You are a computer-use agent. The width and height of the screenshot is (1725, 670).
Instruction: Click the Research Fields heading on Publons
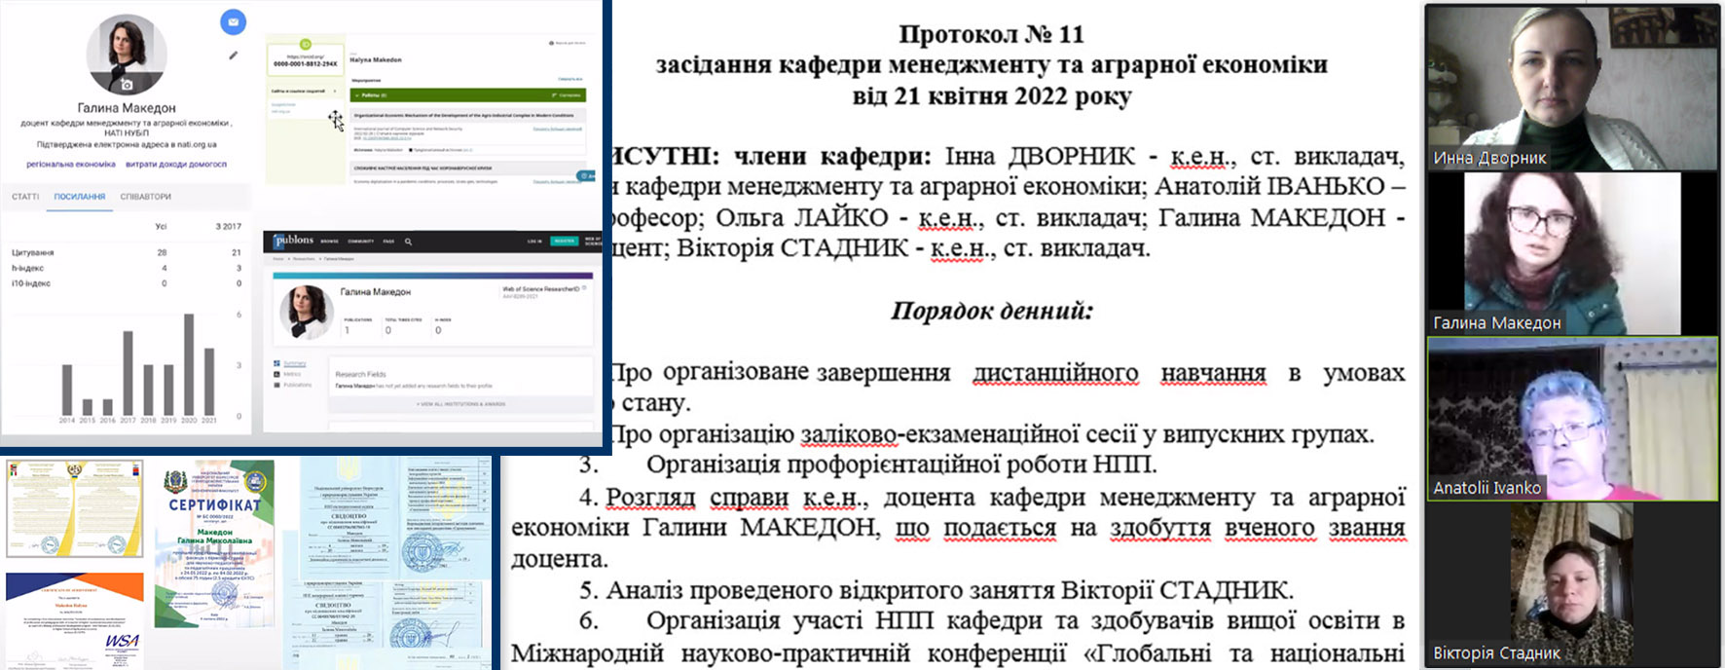coord(360,374)
